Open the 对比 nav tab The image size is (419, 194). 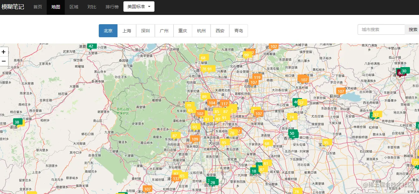pyautogui.click(x=92, y=7)
